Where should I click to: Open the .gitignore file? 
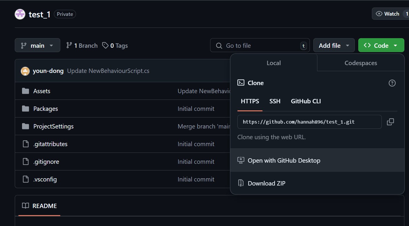pyautogui.click(x=46, y=162)
